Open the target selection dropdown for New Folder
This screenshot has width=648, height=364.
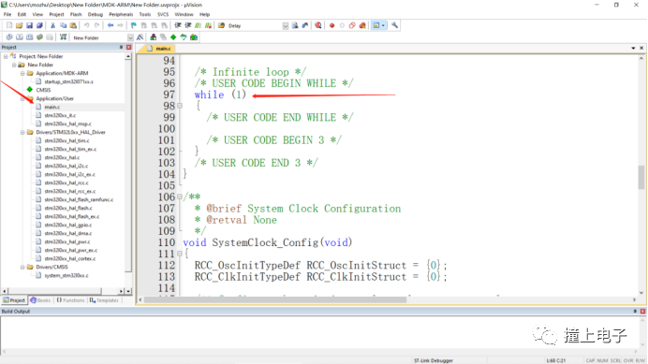(130, 37)
